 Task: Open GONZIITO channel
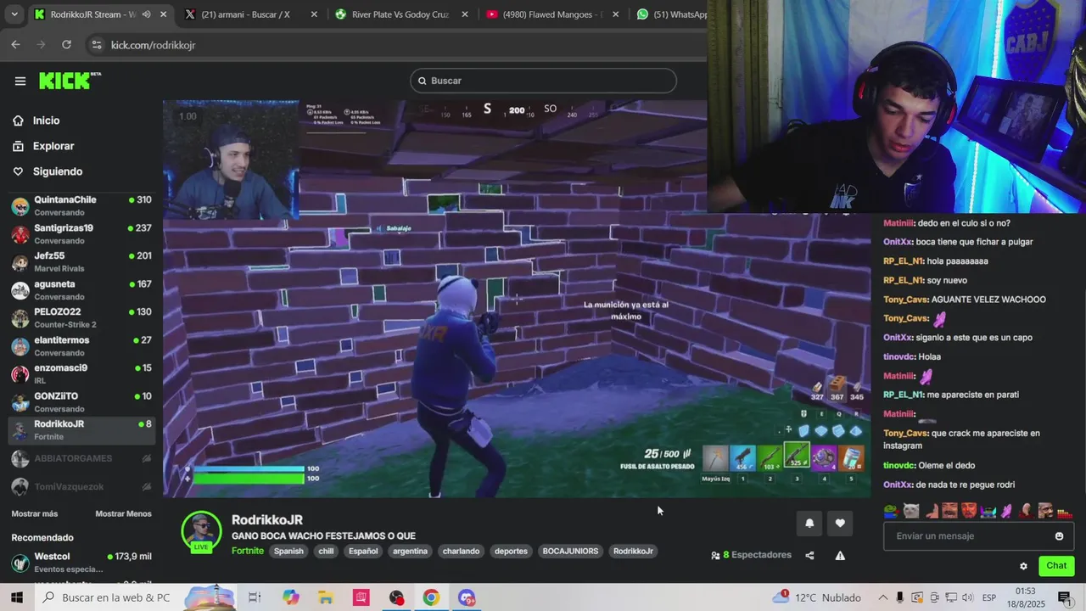tap(81, 402)
